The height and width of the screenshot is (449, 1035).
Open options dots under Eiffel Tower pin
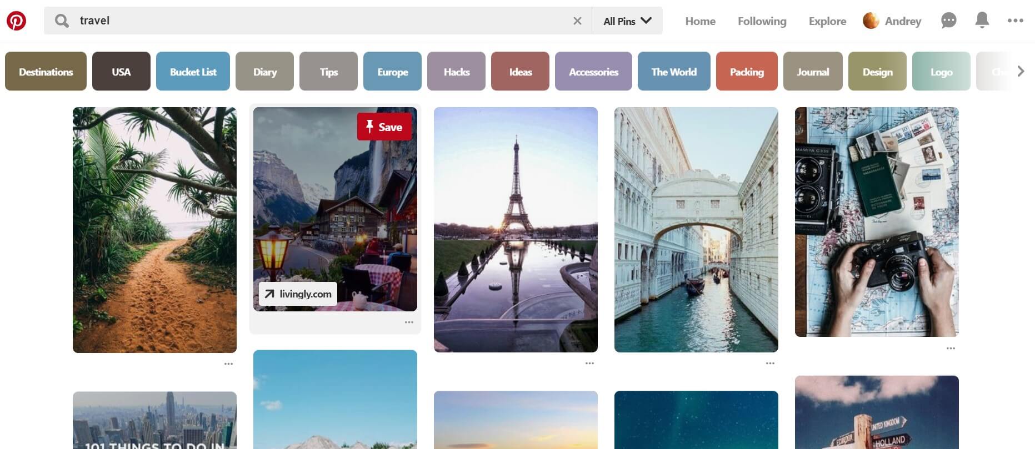(x=589, y=364)
